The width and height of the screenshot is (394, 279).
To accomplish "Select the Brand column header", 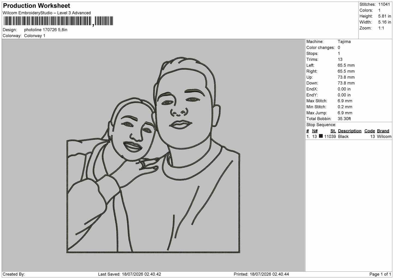I will pos(383,131).
